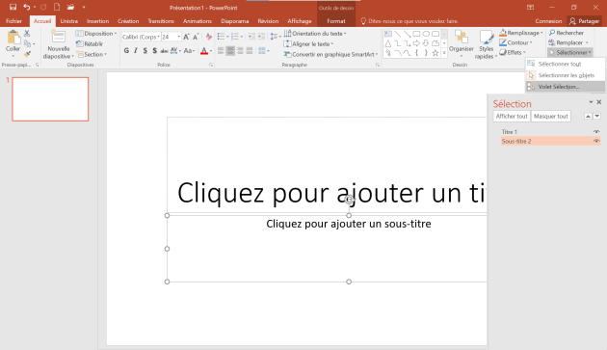Click the Connexion sign-in link
This screenshot has height=350, width=607.
pyautogui.click(x=548, y=21)
